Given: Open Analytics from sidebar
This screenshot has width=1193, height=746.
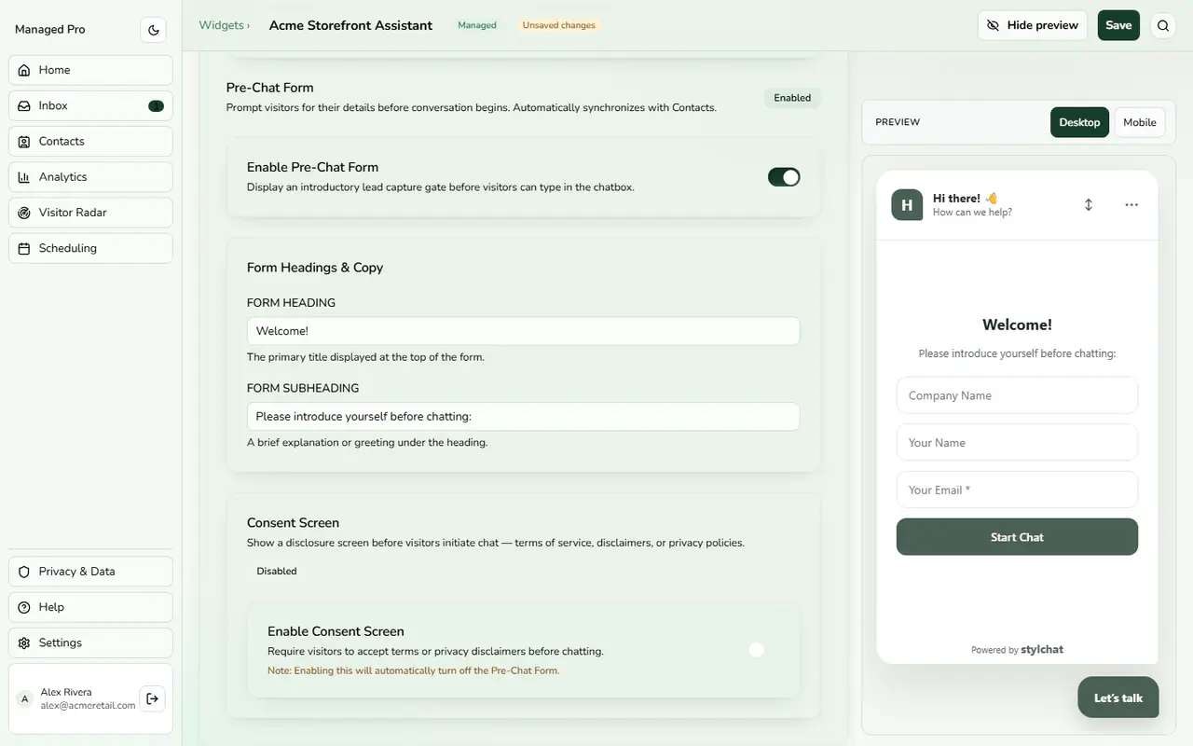Looking at the screenshot, I should (90, 177).
